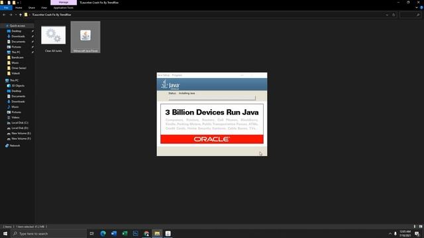
Task: Open Task View on the taskbar
Action: point(92,233)
